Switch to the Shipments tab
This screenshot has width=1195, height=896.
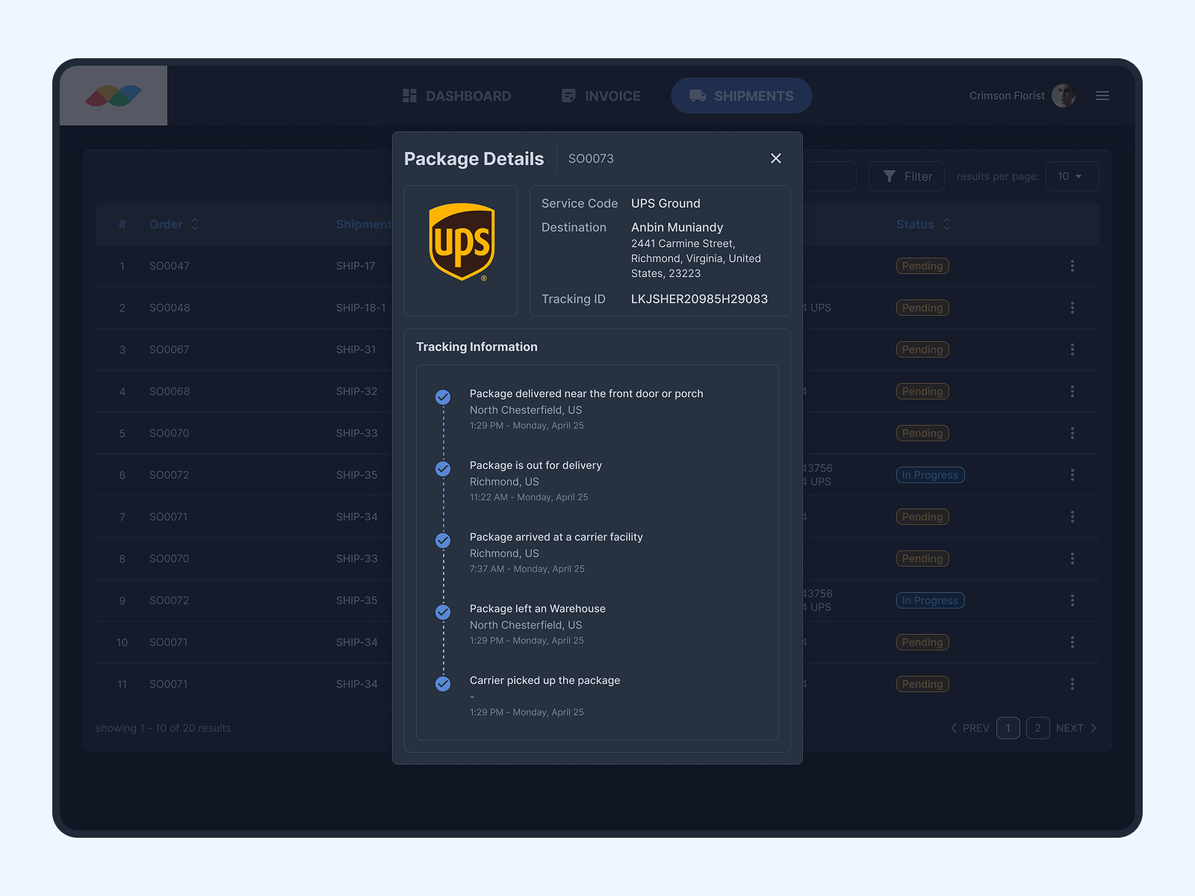point(742,96)
